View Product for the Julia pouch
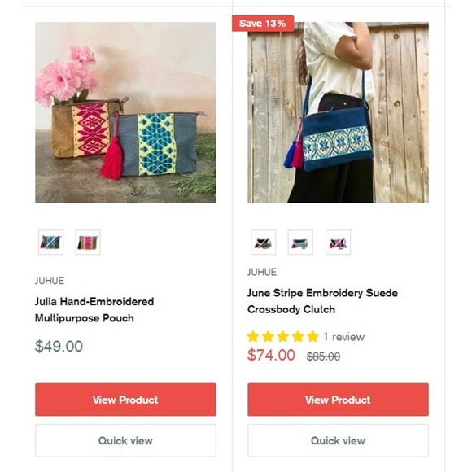Viewport: 472px width, 472px height. coord(125,400)
